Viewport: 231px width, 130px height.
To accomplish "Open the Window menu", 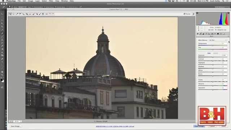I will (64, 1).
